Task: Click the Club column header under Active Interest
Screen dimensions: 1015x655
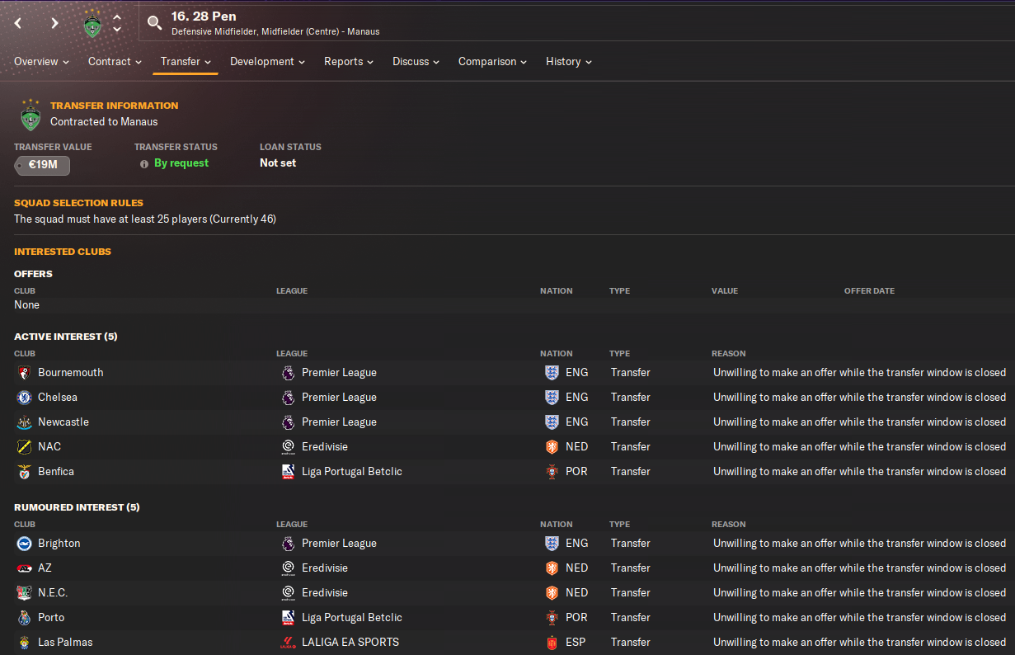Action: 25,354
